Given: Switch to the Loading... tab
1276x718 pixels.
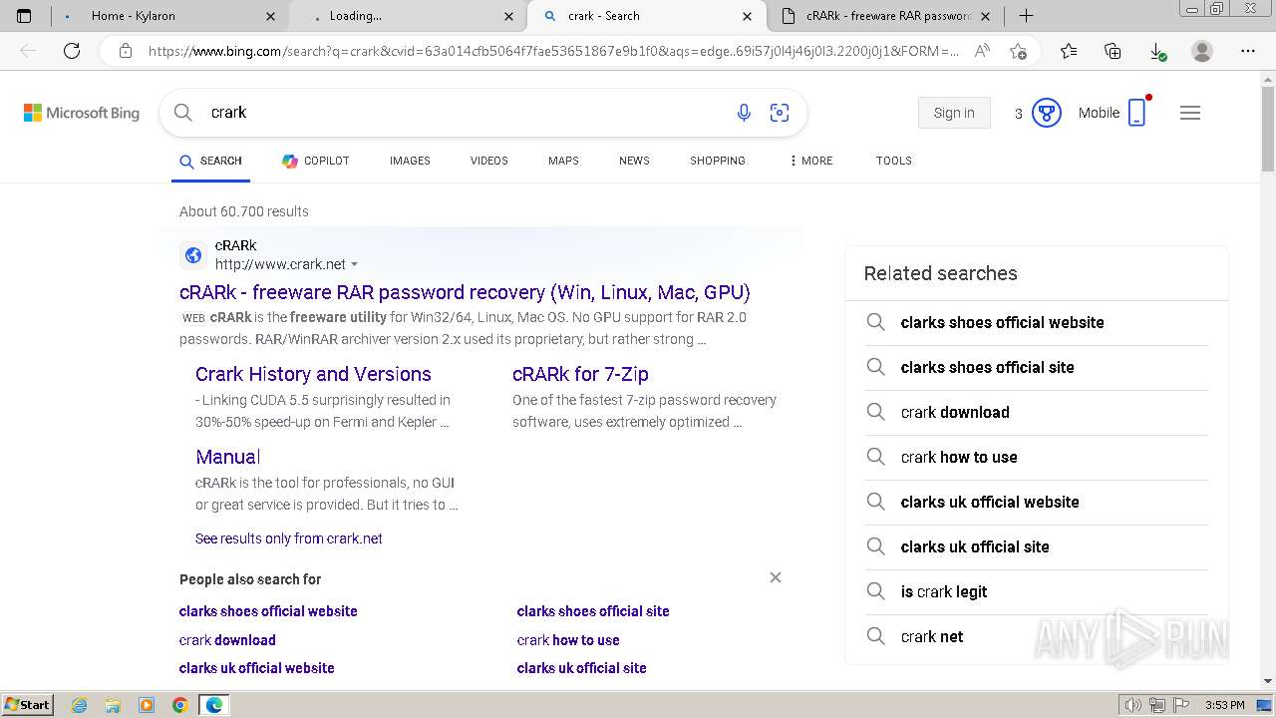Looking at the screenshot, I should tap(407, 16).
